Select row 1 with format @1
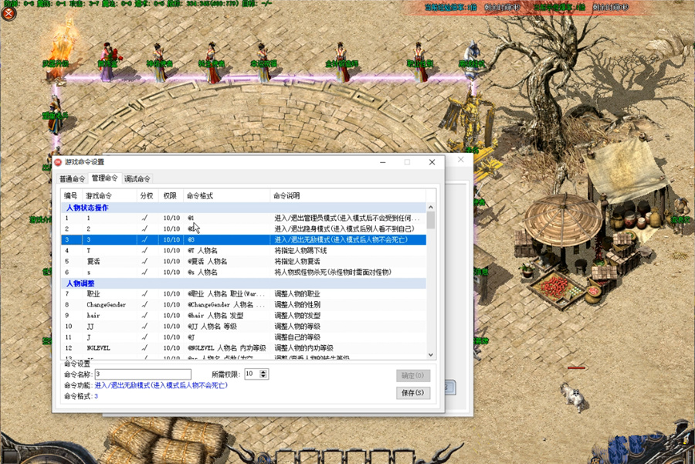 243,218
